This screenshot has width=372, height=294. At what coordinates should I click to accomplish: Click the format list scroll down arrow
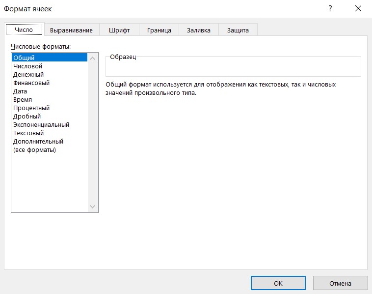tap(93, 206)
